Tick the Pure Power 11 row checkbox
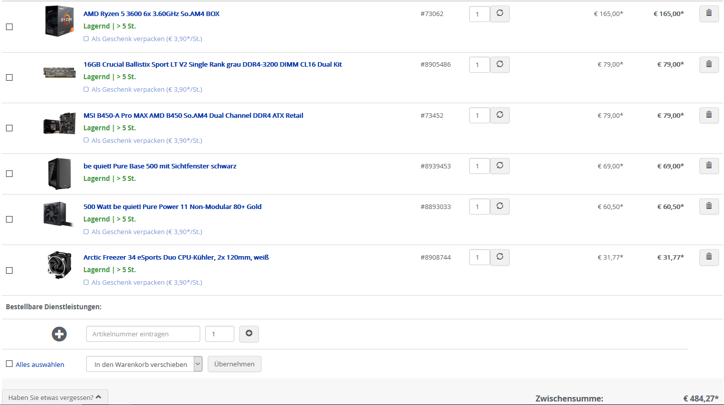 pyautogui.click(x=9, y=219)
